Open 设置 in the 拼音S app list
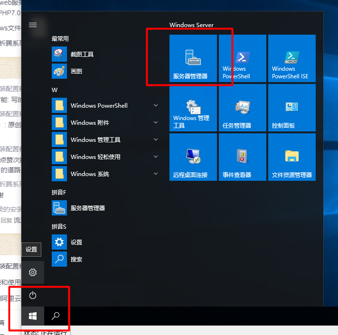 click(x=105, y=242)
